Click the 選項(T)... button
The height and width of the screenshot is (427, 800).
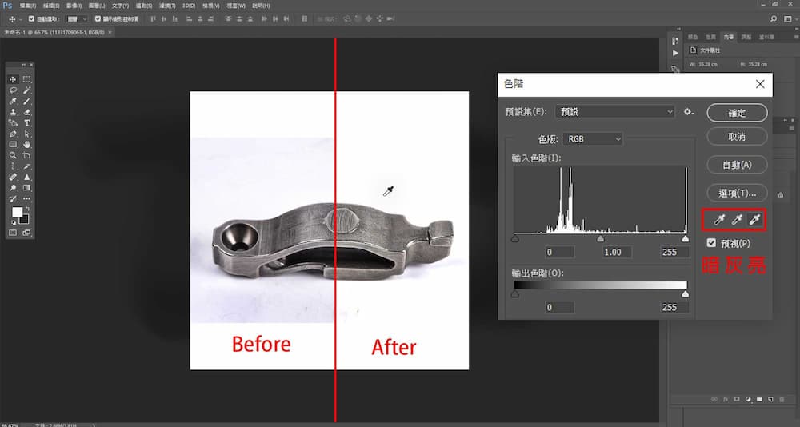[x=737, y=193]
